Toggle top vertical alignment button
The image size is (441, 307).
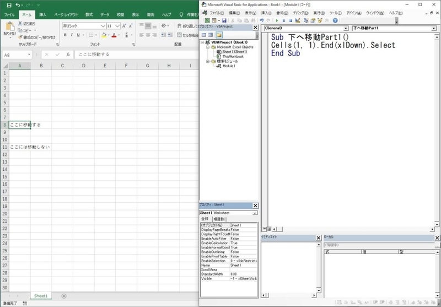click(142, 26)
